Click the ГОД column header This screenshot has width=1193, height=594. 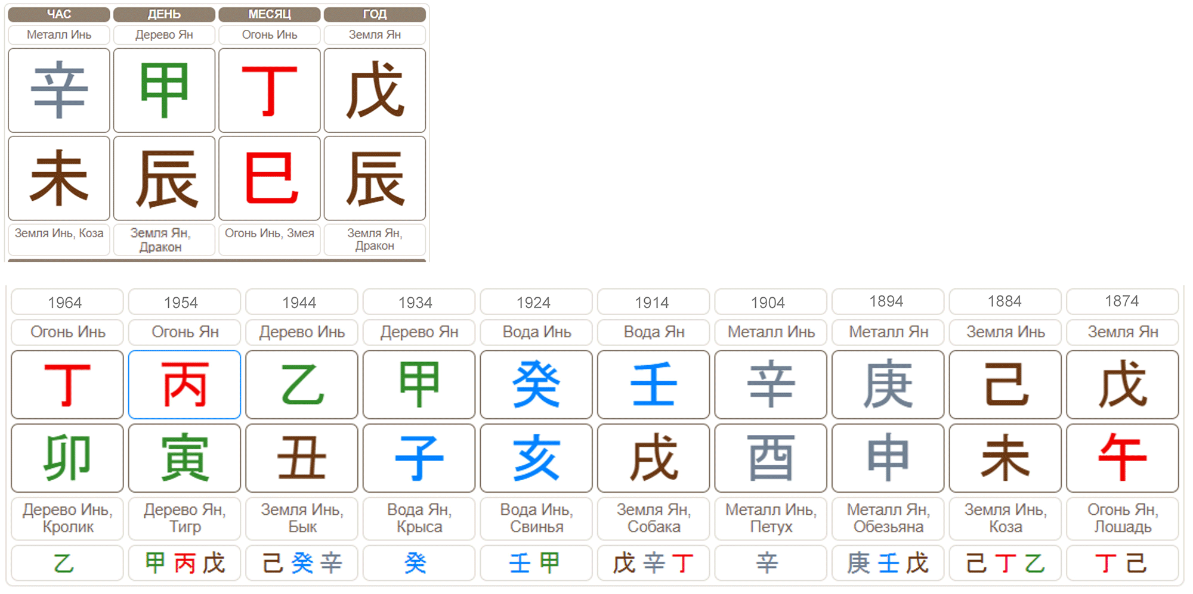pos(375,14)
